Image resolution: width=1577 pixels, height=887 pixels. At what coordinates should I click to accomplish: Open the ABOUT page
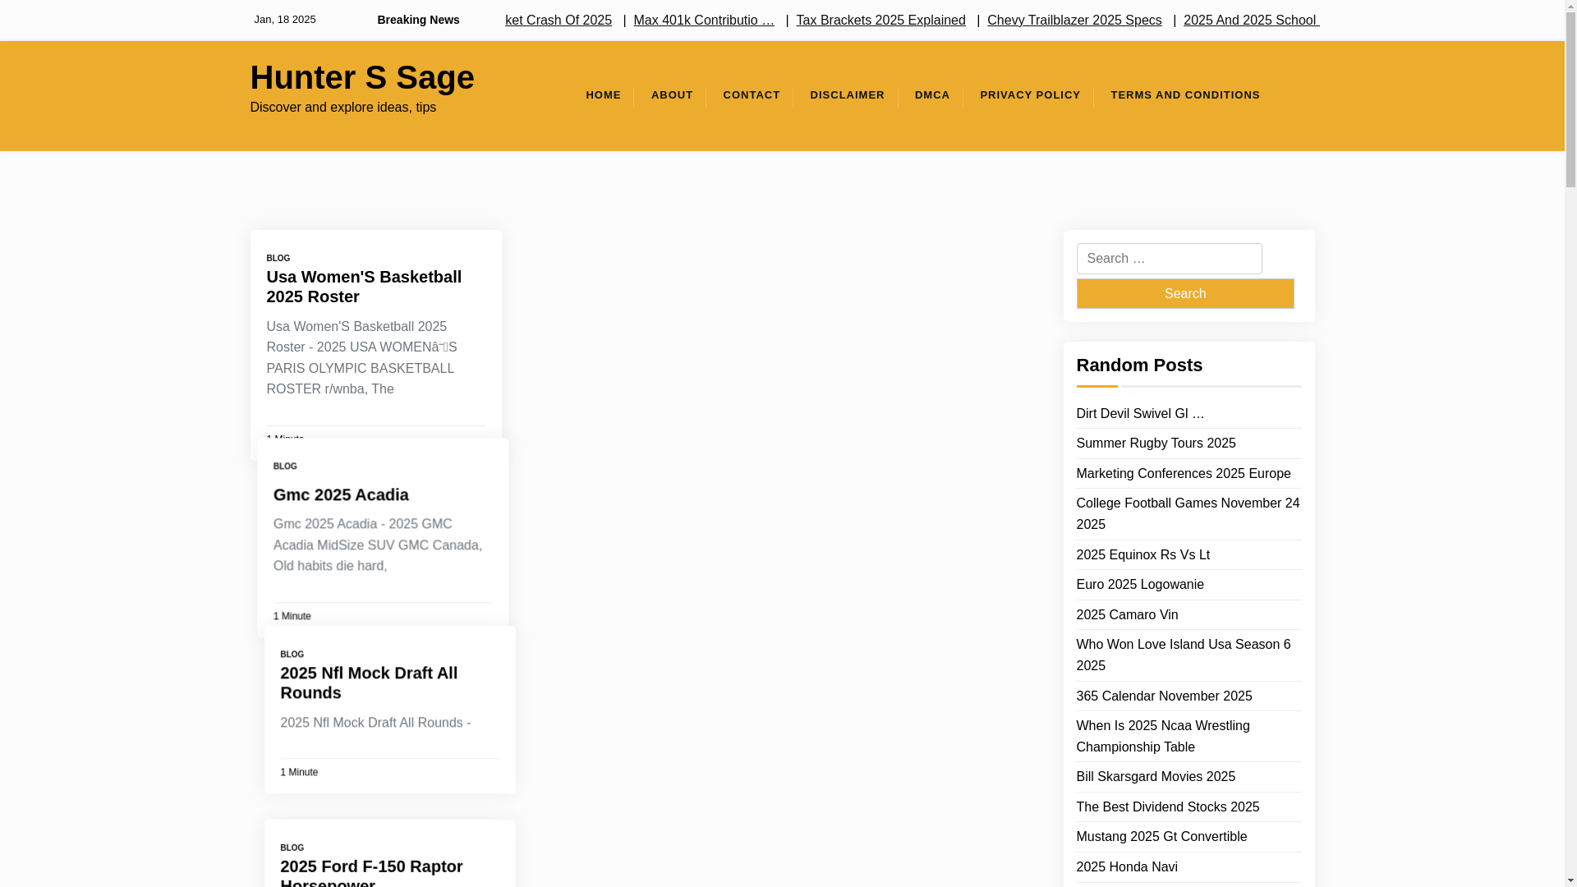point(672,95)
